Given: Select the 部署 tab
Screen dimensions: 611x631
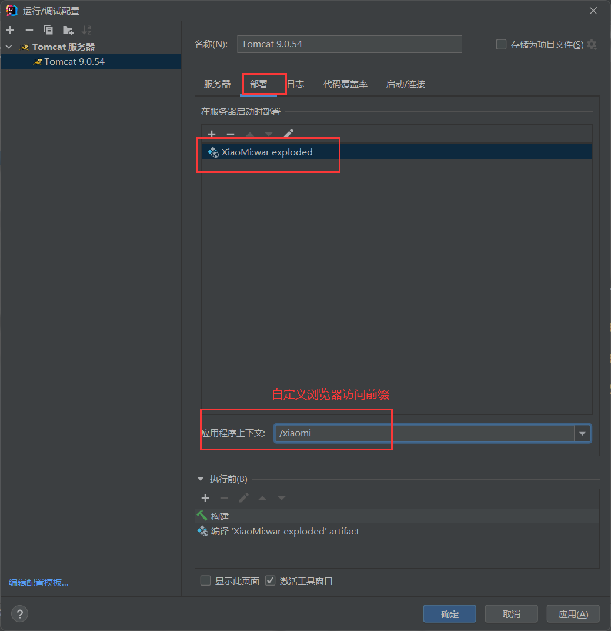Looking at the screenshot, I should click(259, 84).
